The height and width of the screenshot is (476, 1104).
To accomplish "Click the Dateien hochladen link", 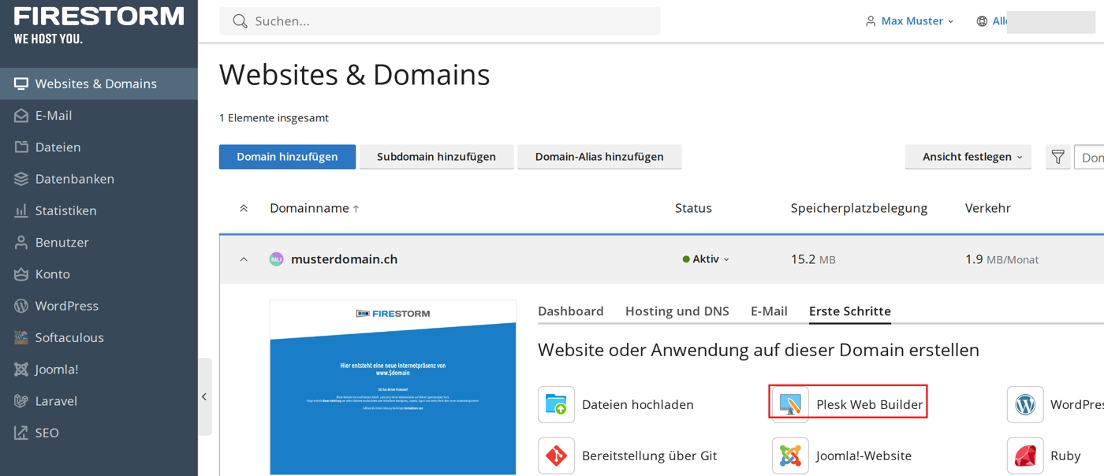I will click(x=638, y=405).
